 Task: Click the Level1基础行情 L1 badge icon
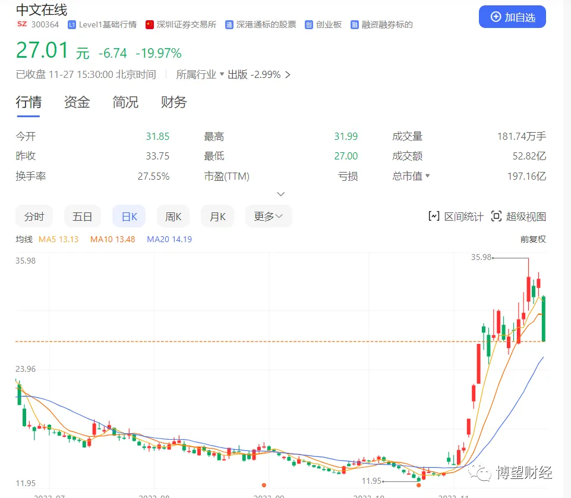72,25
